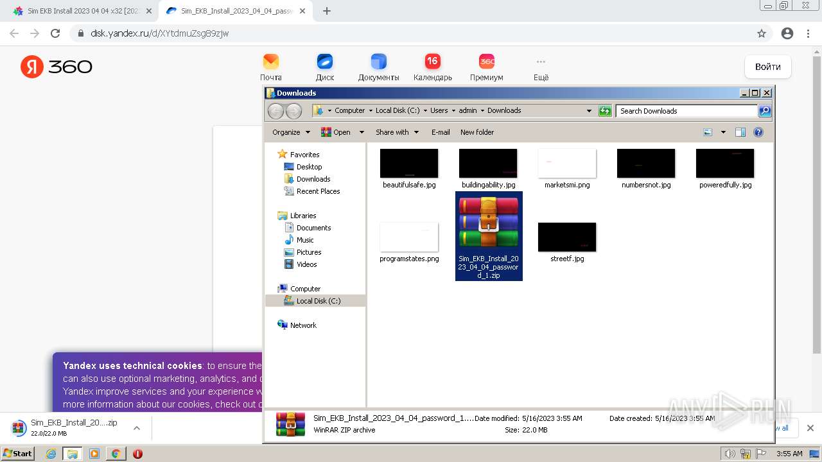Image resolution: width=822 pixels, height=462 pixels.
Task: Select numbersnot.jpg file
Action: (x=646, y=169)
